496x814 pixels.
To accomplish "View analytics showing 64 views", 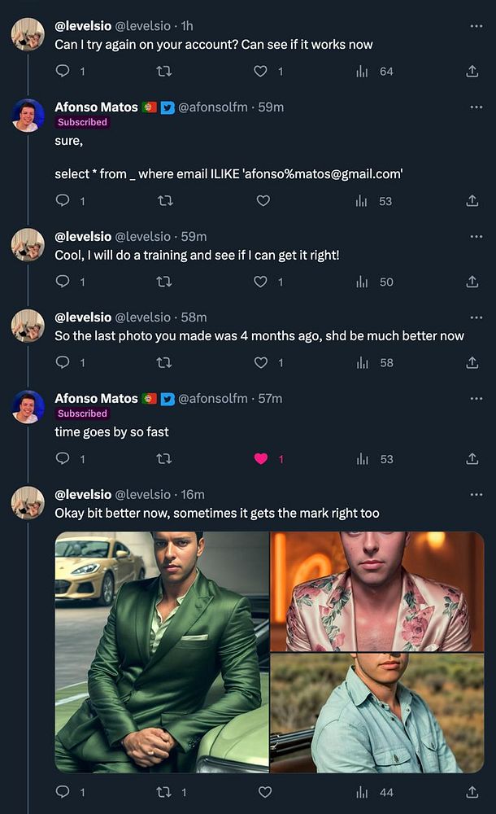I will pyautogui.click(x=362, y=72).
